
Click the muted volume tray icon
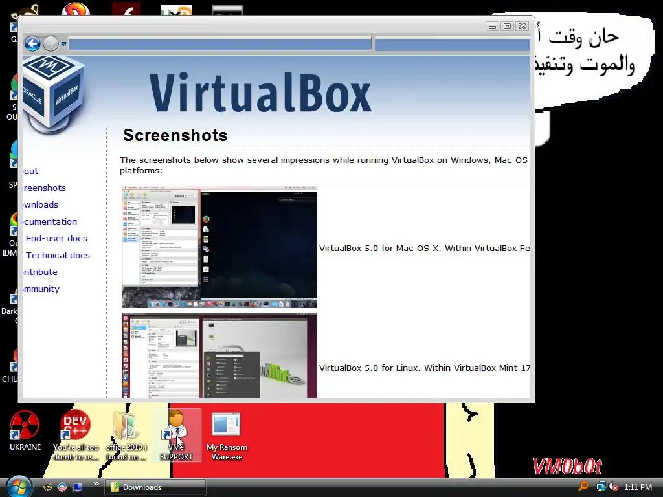pos(613,487)
